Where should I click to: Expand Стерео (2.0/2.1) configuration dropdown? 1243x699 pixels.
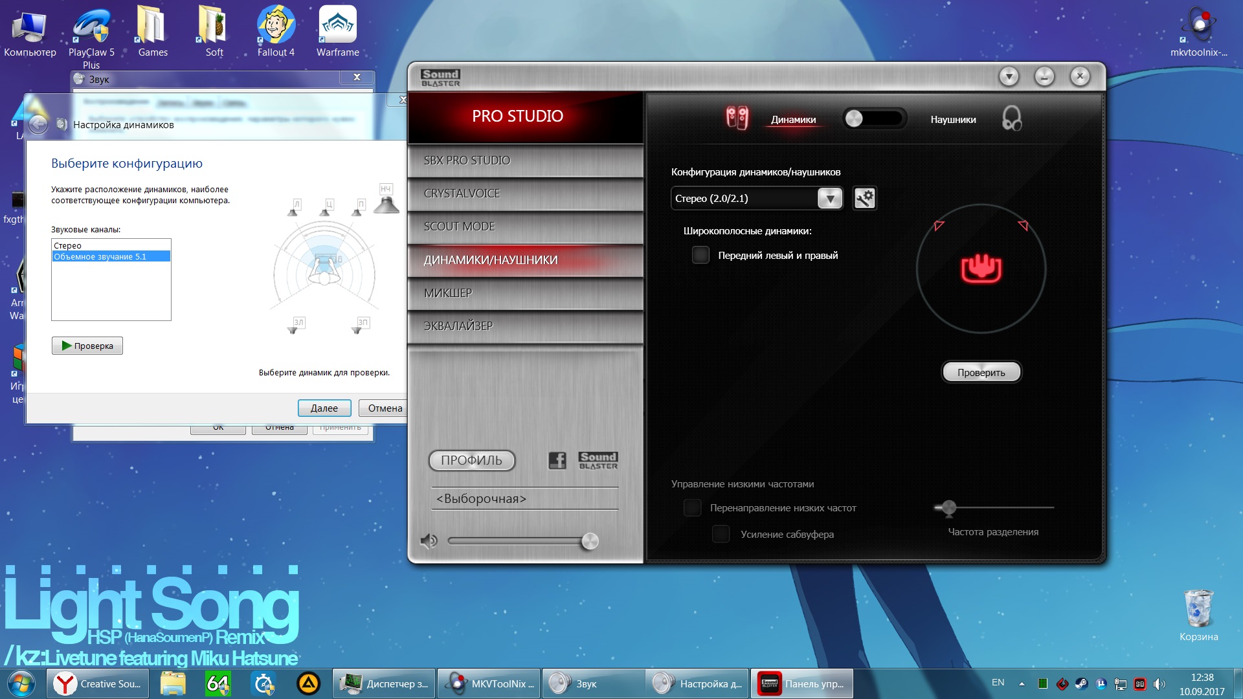pos(830,198)
